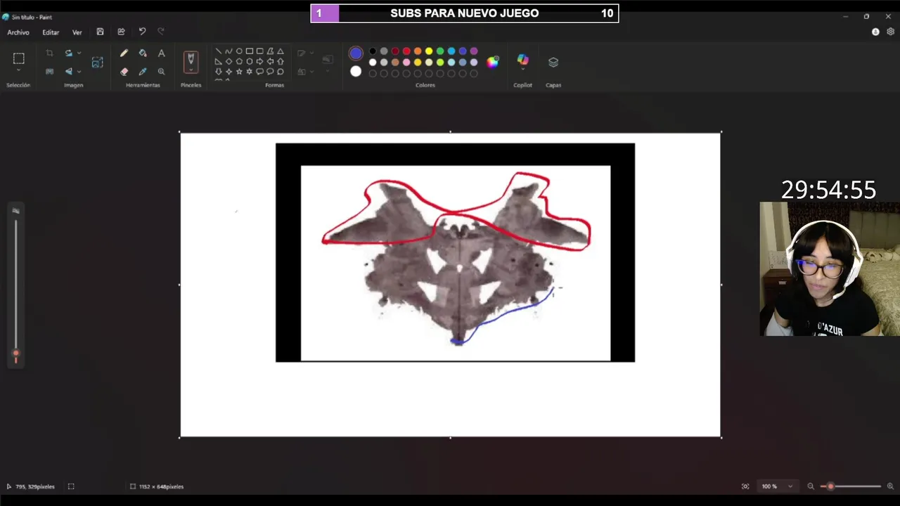Screen dimensions: 900x506
Task: Open the account profile icon
Action: coord(875,32)
